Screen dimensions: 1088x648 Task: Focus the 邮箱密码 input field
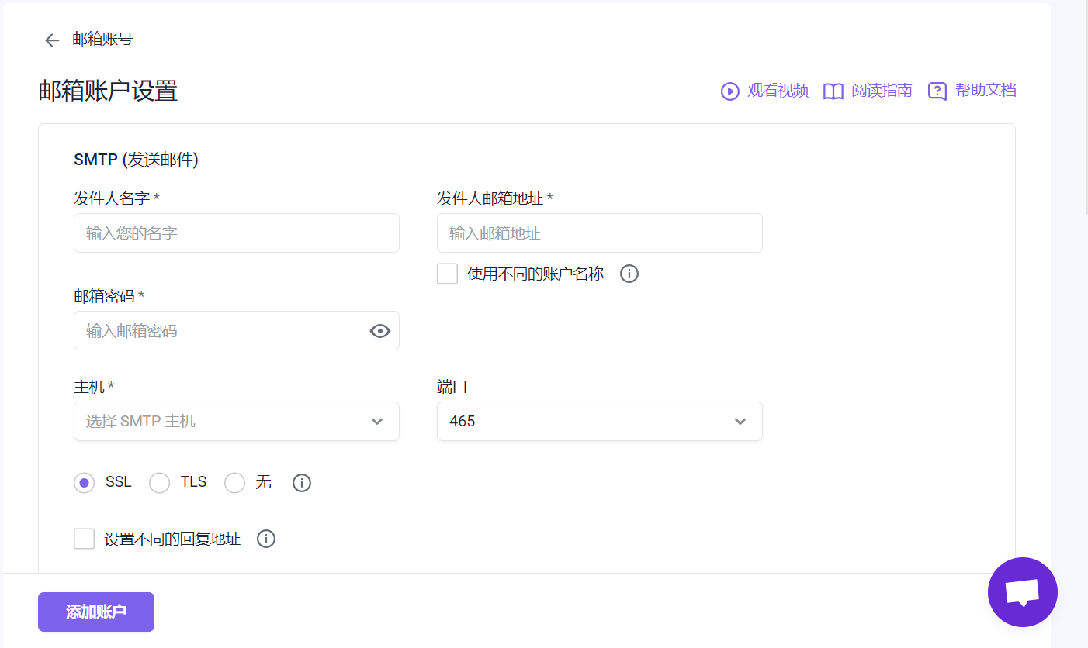coord(237,331)
